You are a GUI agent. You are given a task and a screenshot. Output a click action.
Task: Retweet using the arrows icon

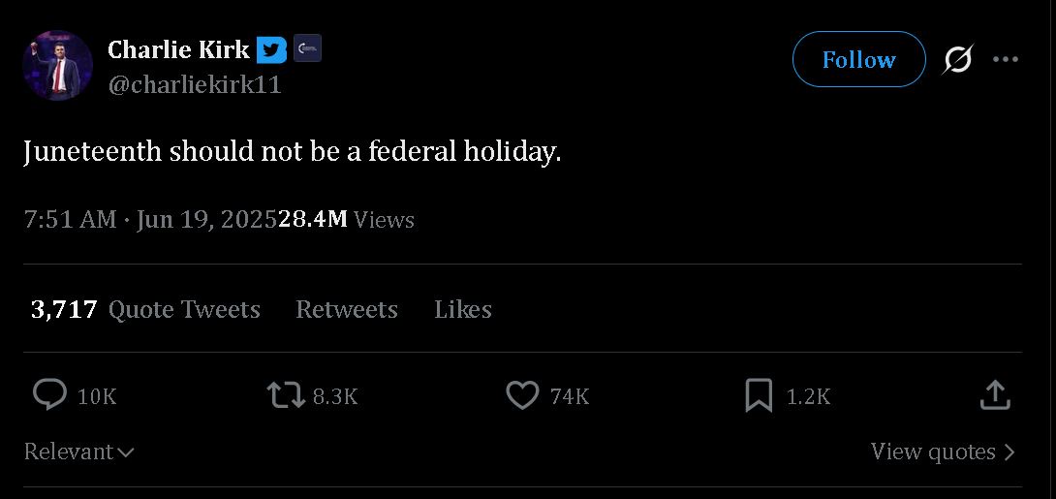coord(286,395)
